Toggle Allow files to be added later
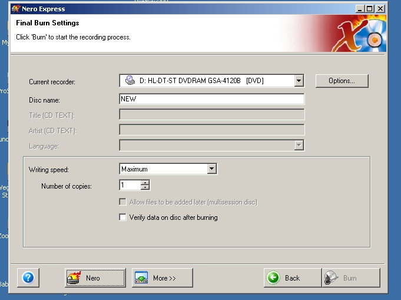Viewport: 401px width, 300px height. click(122, 202)
